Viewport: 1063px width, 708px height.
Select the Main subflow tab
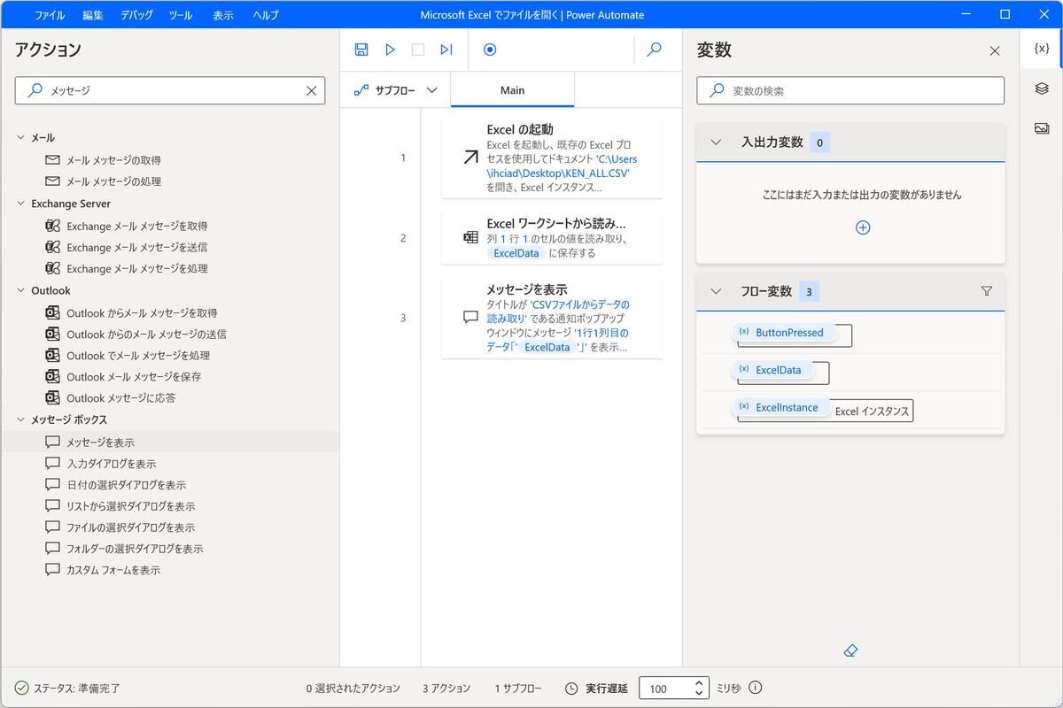(x=512, y=90)
